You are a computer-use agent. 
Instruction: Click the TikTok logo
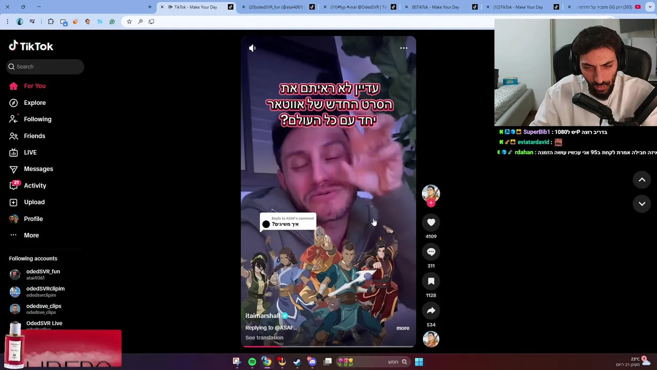point(31,46)
